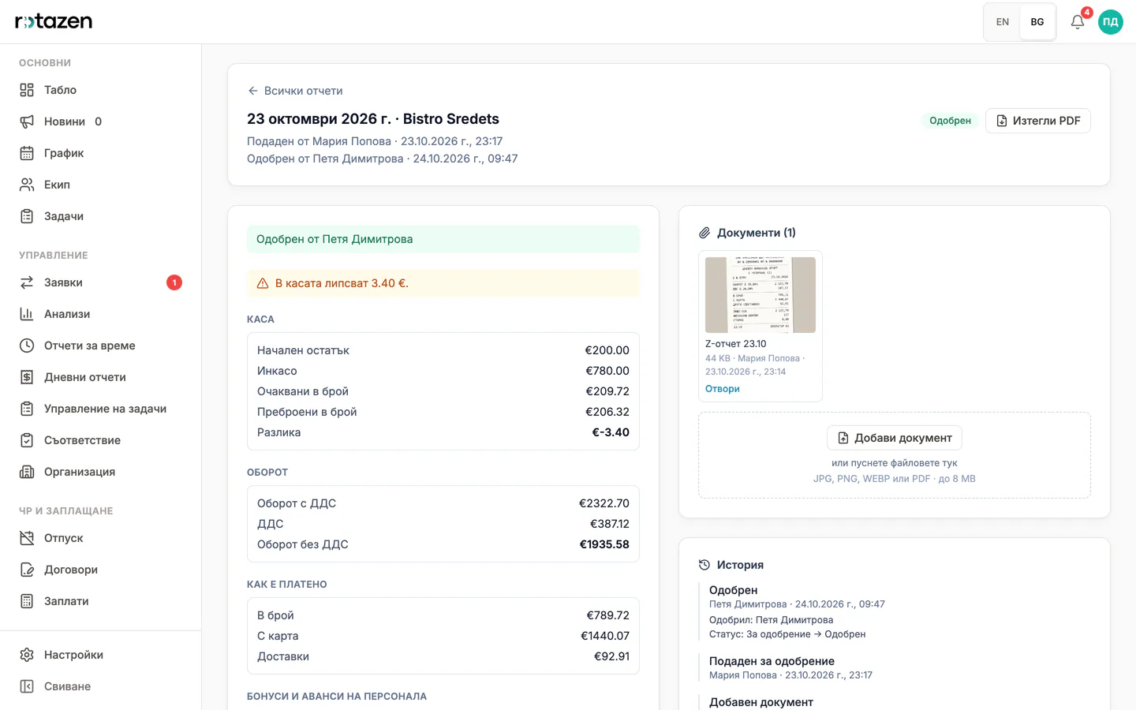The image size is (1136, 710).
Task: Click the Новини megaphone icon
Action: (x=27, y=121)
